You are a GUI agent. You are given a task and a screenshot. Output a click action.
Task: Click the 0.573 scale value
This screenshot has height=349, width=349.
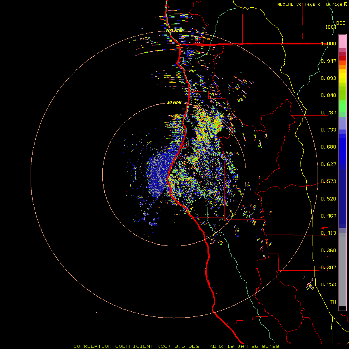328,181
